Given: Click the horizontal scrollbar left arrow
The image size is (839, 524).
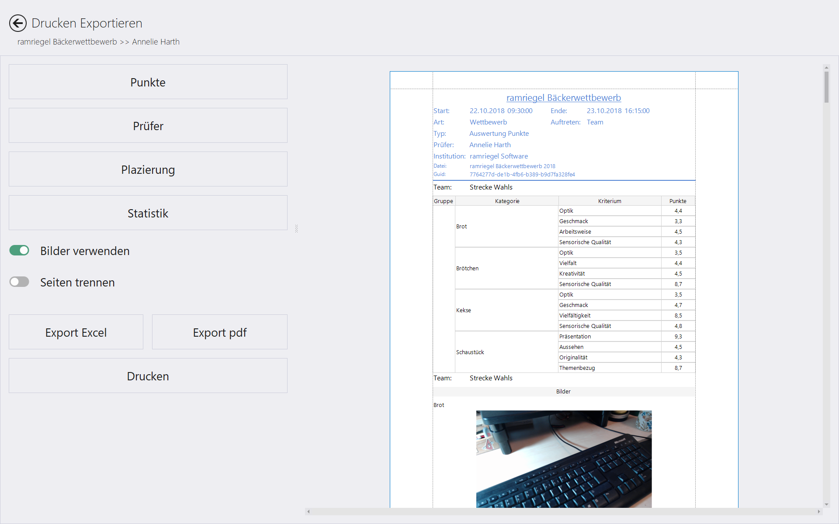Looking at the screenshot, I should (x=309, y=511).
